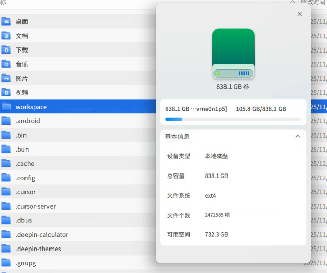Click the 文件系统 label
The height and width of the screenshot is (273, 327).
click(x=179, y=196)
